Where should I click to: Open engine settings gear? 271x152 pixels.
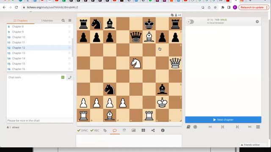click(x=257, y=22)
